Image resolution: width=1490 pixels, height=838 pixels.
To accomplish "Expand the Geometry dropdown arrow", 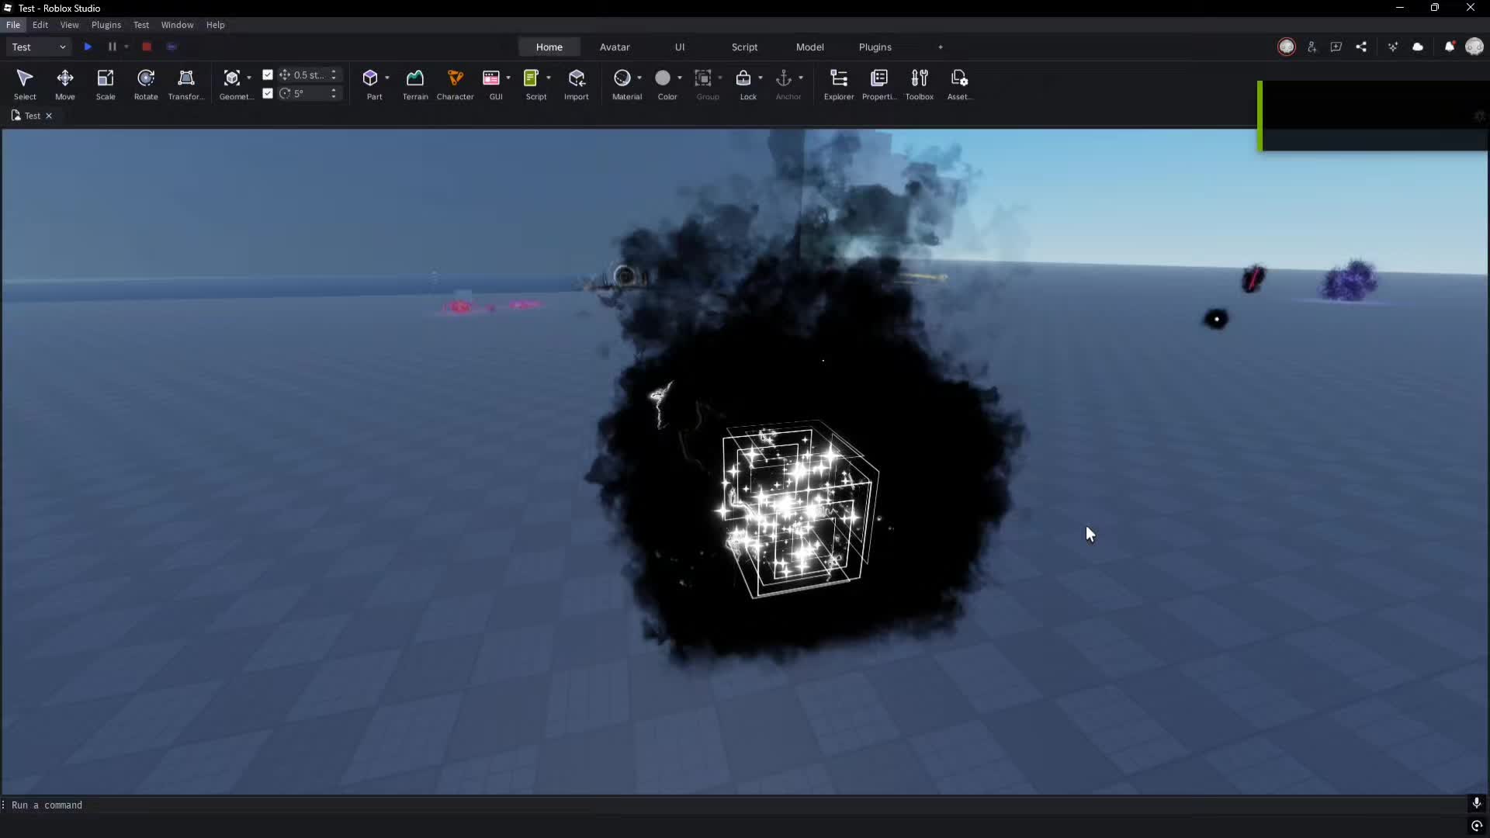I will 249,78.
